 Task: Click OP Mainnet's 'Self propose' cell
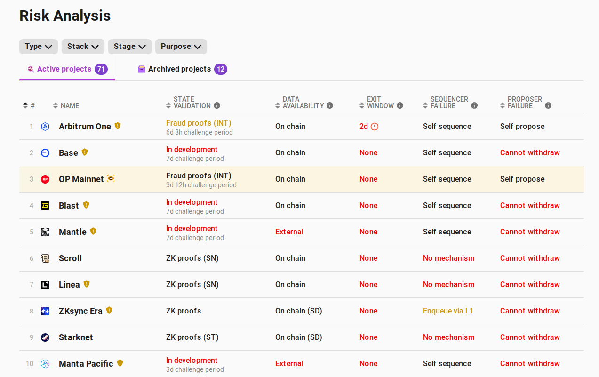pos(522,179)
